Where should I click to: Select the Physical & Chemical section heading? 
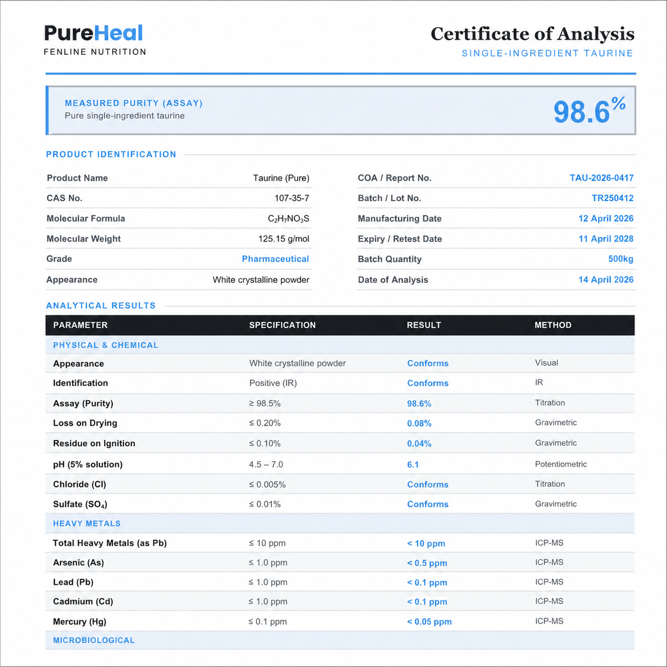[x=106, y=345]
